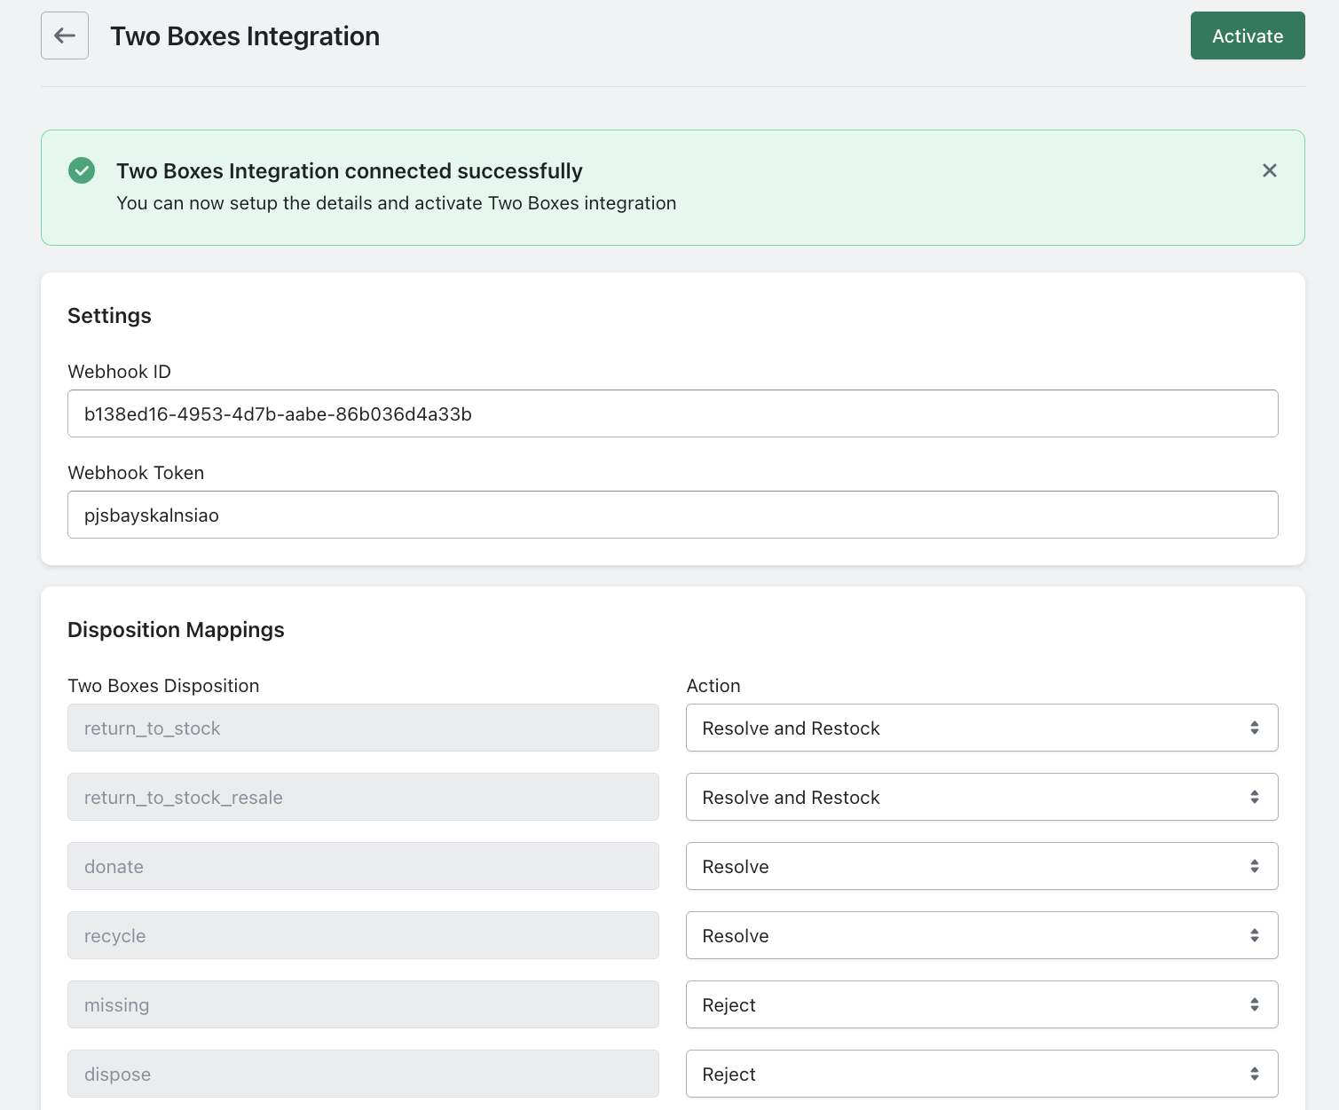
Task: Click the 'You can now setup the details' message
Action: point(396,203)
